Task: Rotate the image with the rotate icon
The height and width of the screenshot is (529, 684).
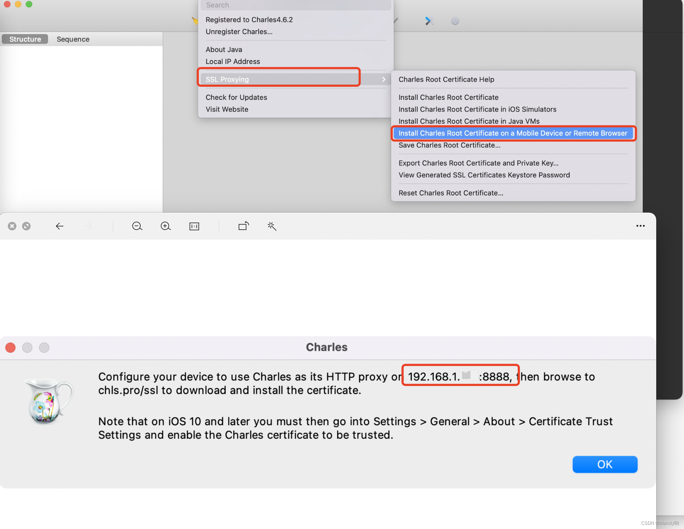Action: pos(244,226)
